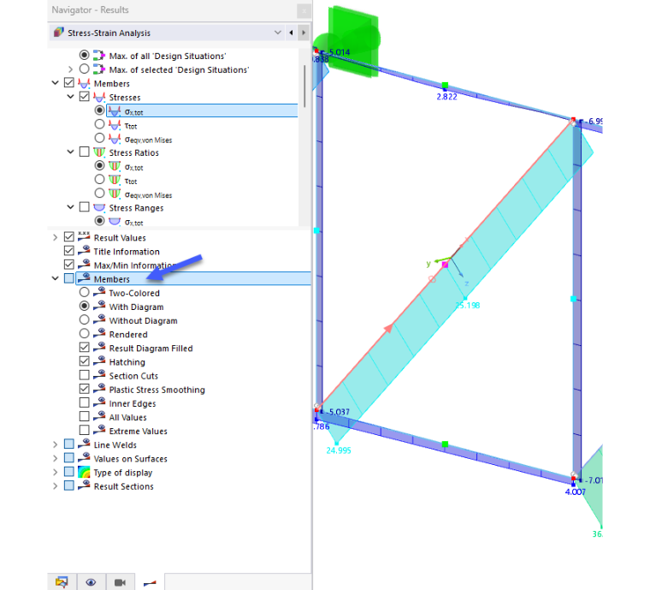Select σx,tot under Stress Ratios
Screen dimensions: 650x590
[99, 165]
